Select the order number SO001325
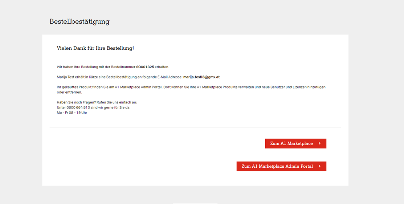Image resolution: width=404 pixels, height=204 pixels. point(145,67)
